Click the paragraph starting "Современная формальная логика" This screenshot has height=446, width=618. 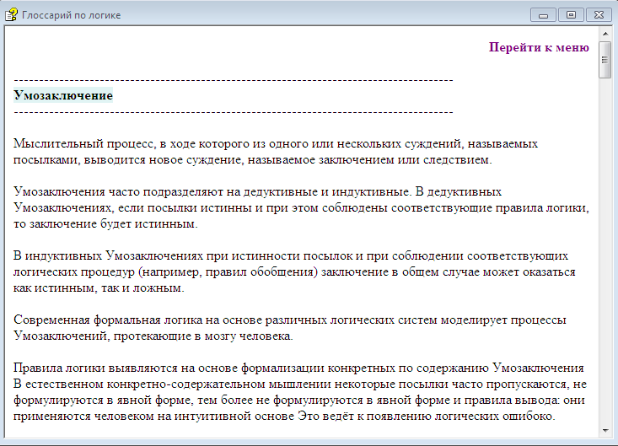click(291, 328)
